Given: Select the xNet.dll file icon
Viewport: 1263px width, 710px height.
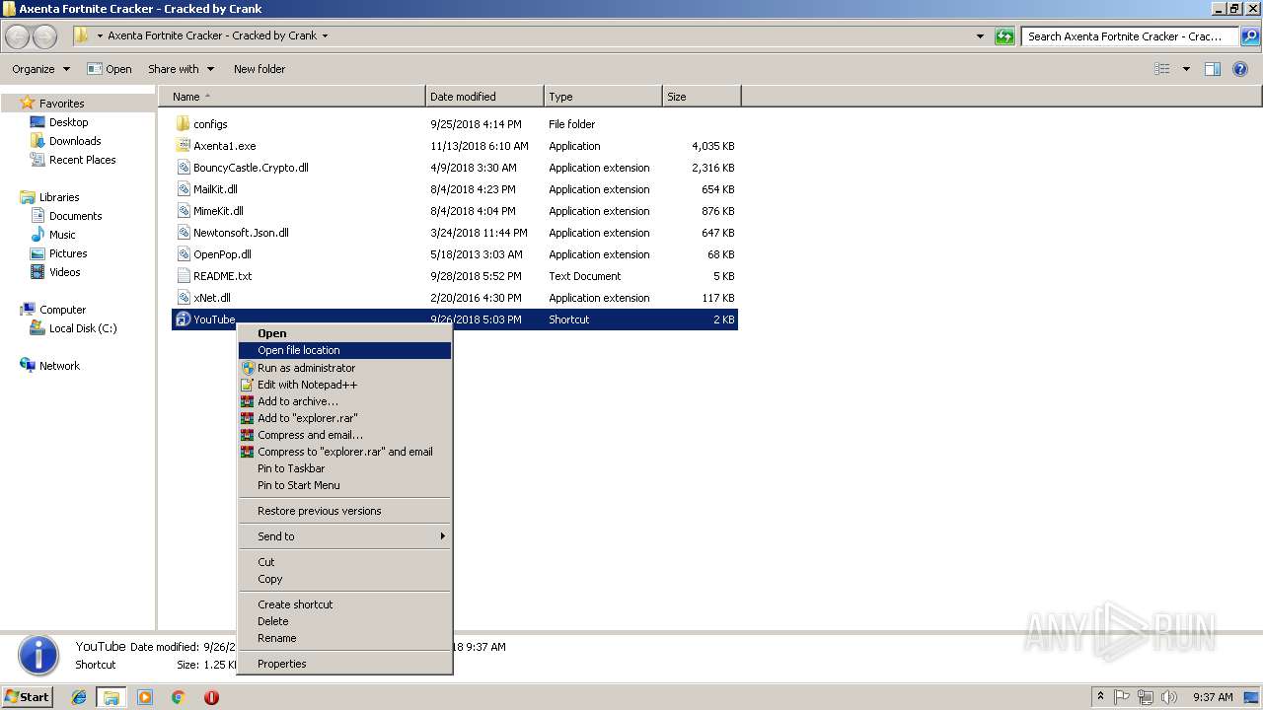Looking at the screenshot, I should pos(183,298).
